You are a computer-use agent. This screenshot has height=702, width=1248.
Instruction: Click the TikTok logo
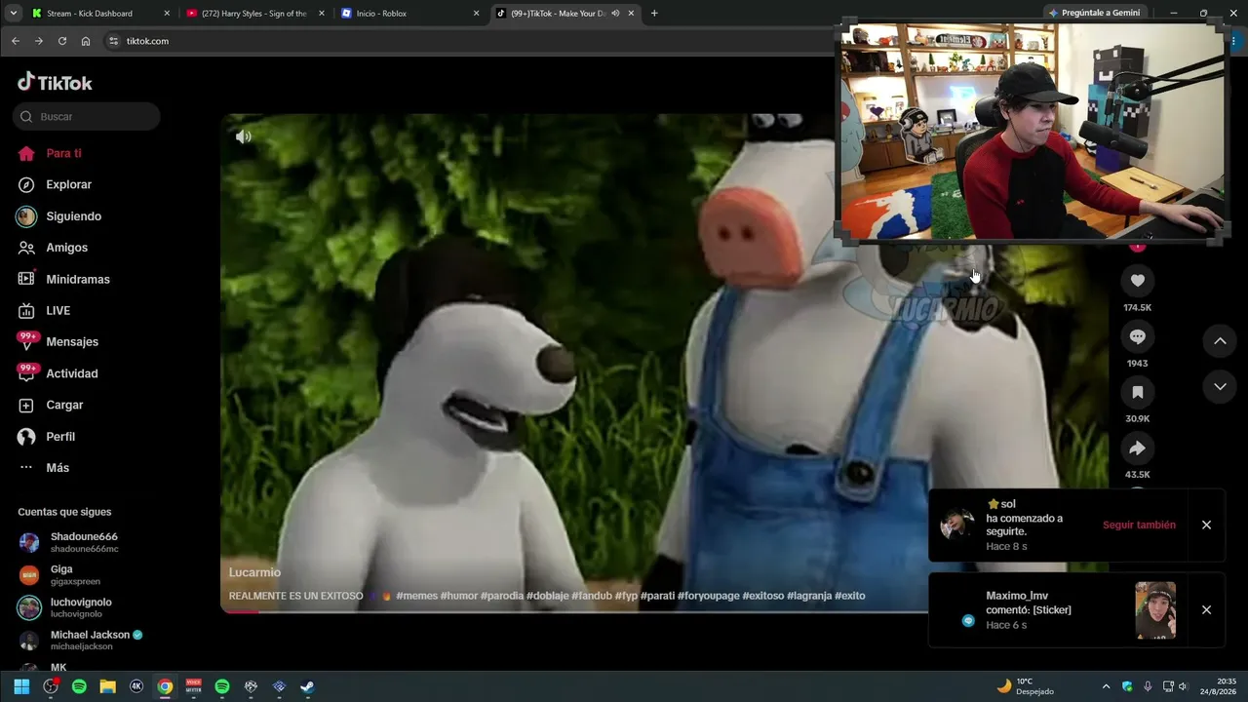pyautogui.click(x=55, y=83)
